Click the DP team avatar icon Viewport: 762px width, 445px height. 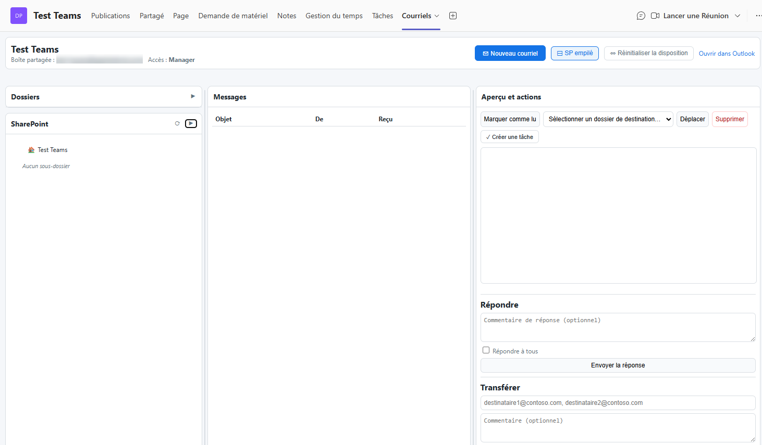click(19, 16)
